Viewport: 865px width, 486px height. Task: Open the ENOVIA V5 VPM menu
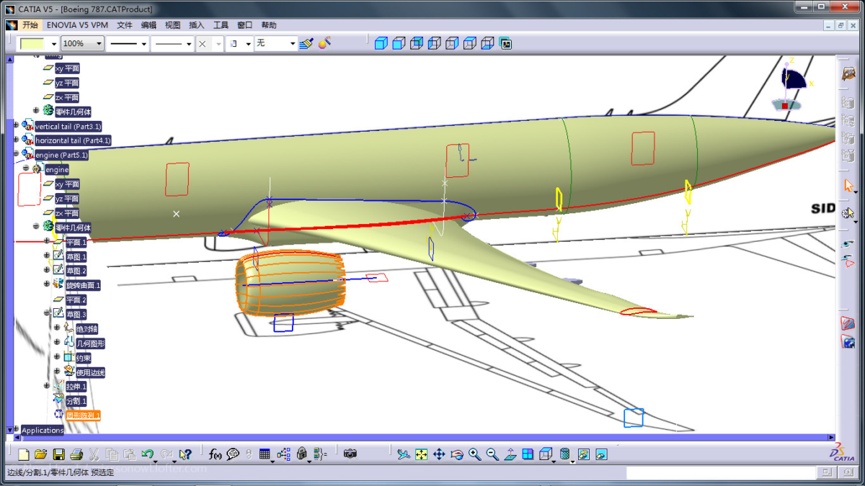78,25
